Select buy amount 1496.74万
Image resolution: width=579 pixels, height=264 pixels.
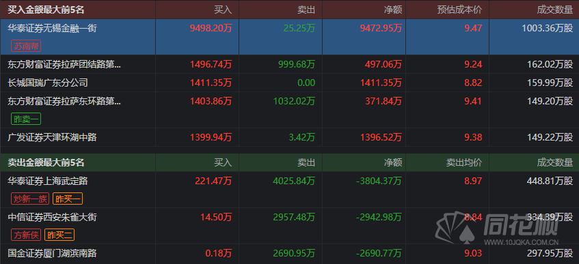[x=211, y=65]
